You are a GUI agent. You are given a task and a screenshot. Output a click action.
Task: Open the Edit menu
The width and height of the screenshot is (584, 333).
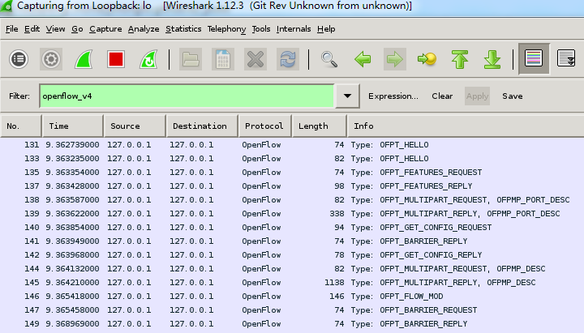tap(32, 29)
